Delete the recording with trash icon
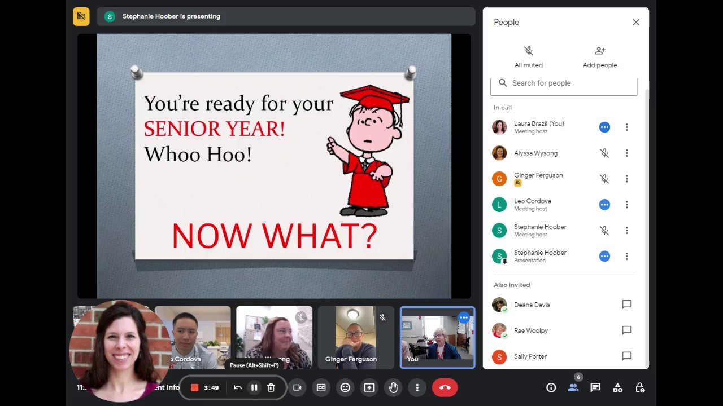The height and width of the screenshot is (406, 723). (271, 387)
